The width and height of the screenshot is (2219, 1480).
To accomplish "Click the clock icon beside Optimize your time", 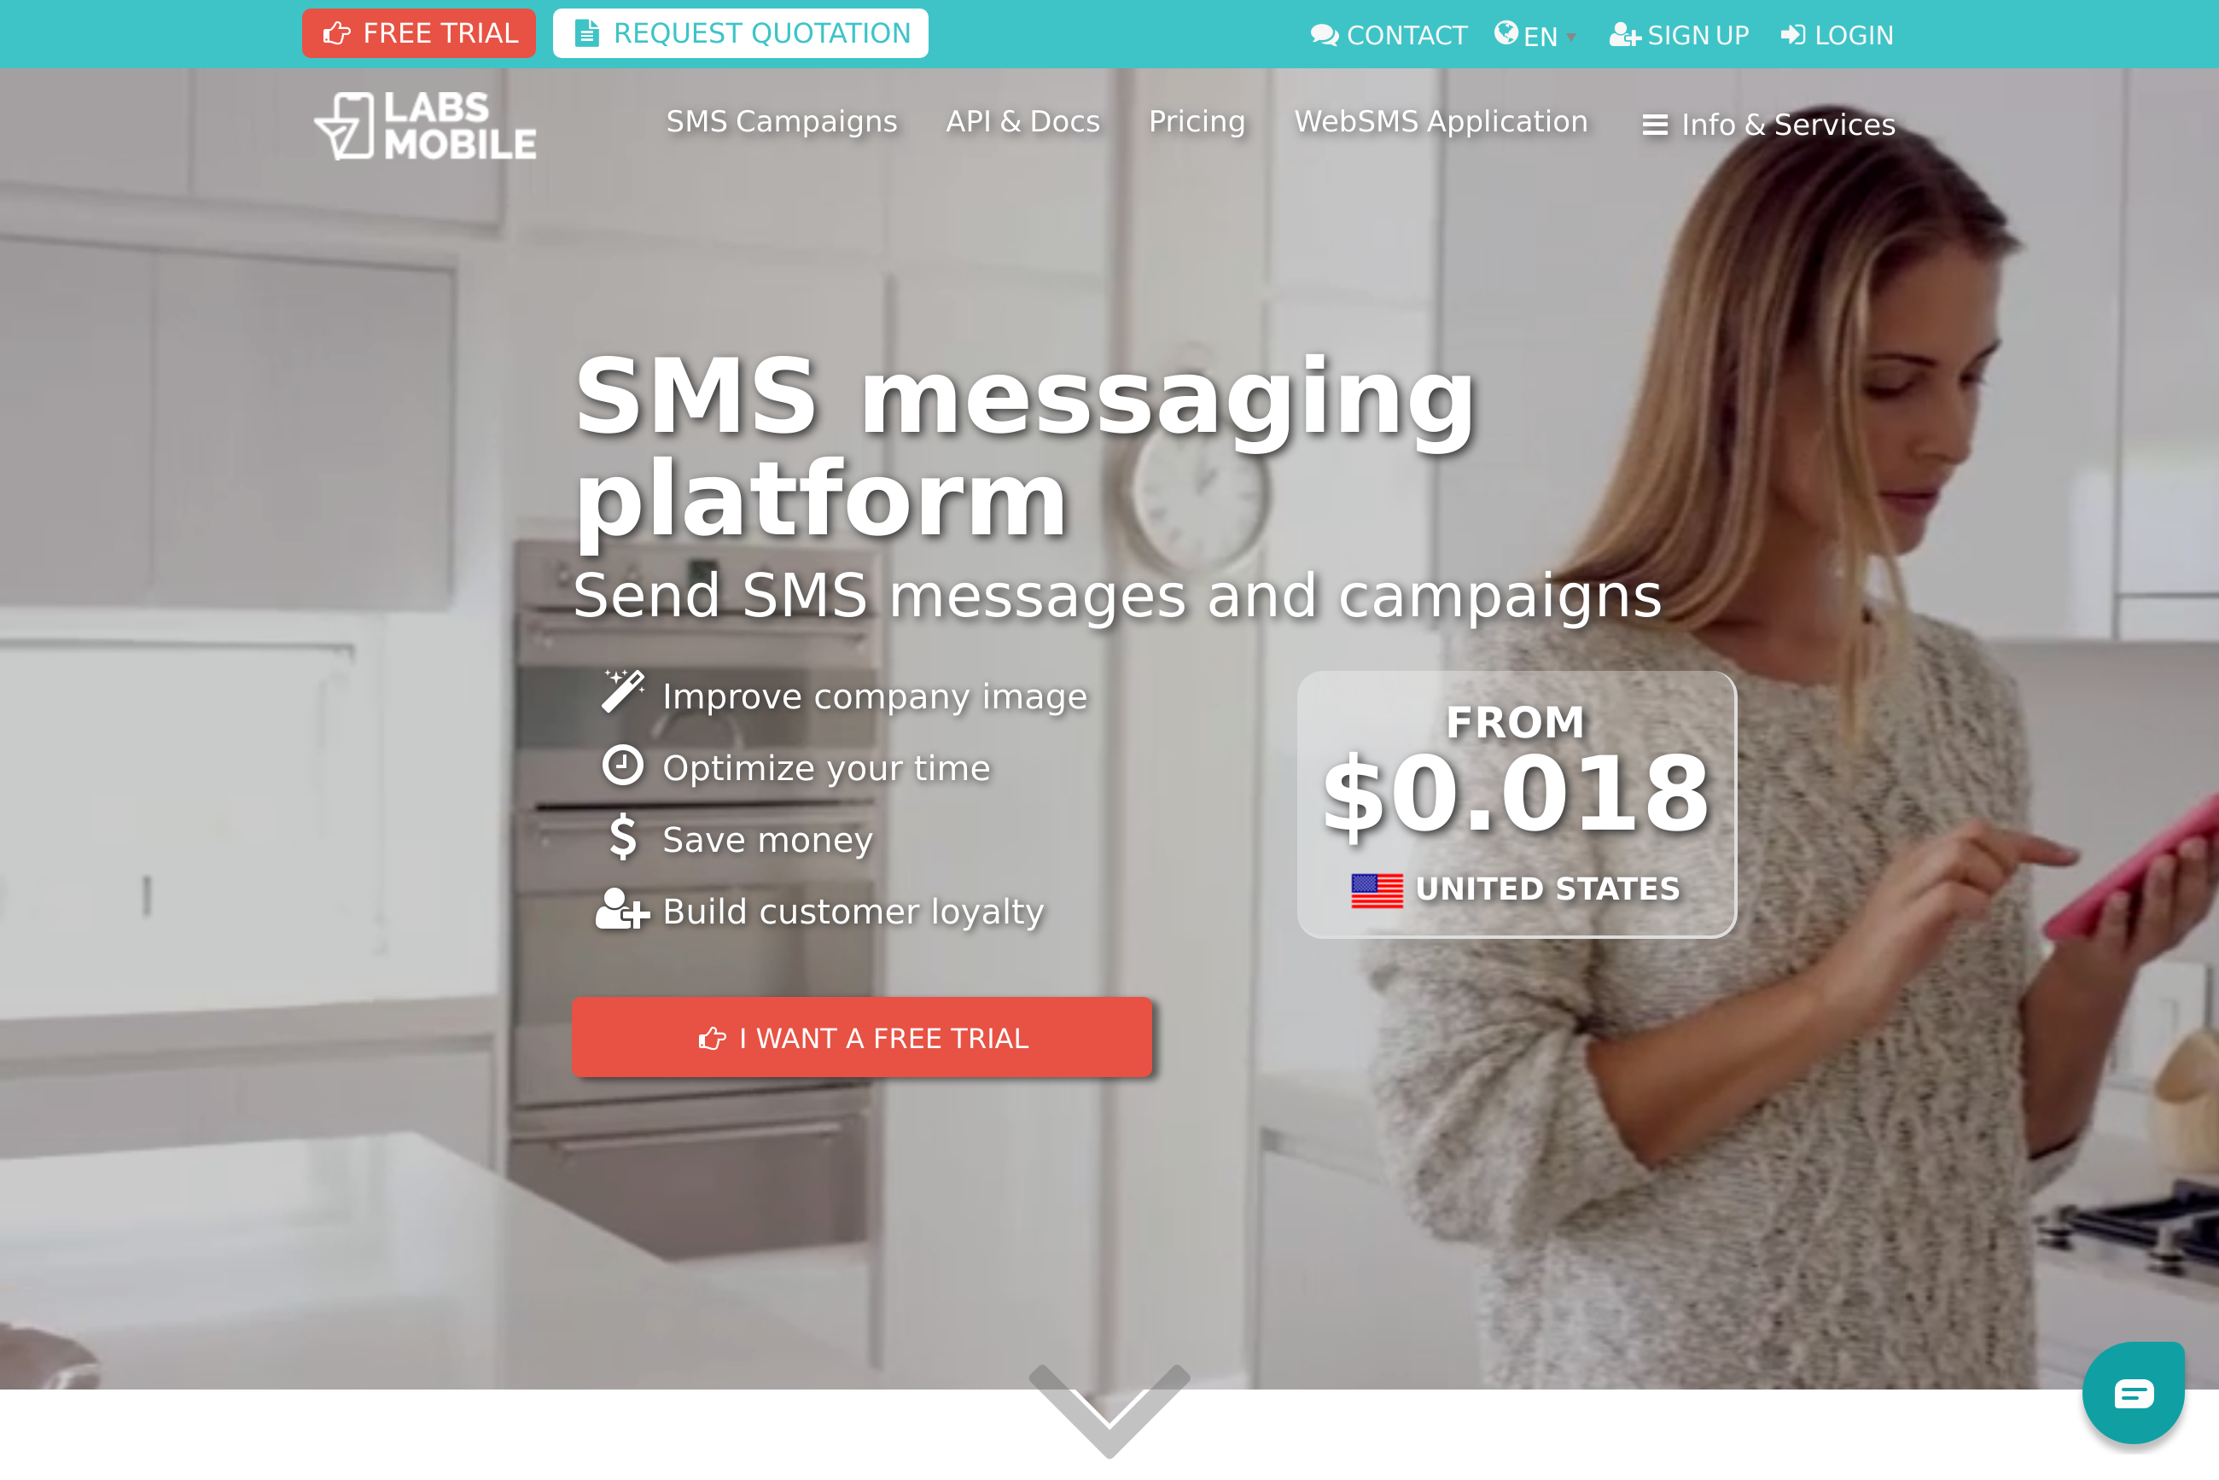I will 623,766.
